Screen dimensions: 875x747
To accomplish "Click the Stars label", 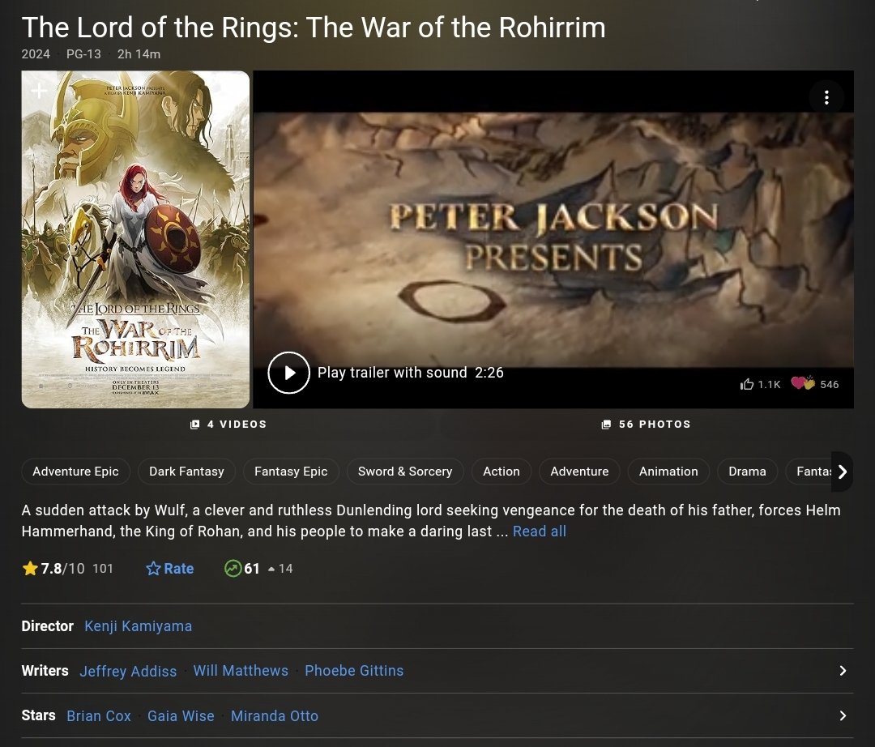I will coord(39,715).
